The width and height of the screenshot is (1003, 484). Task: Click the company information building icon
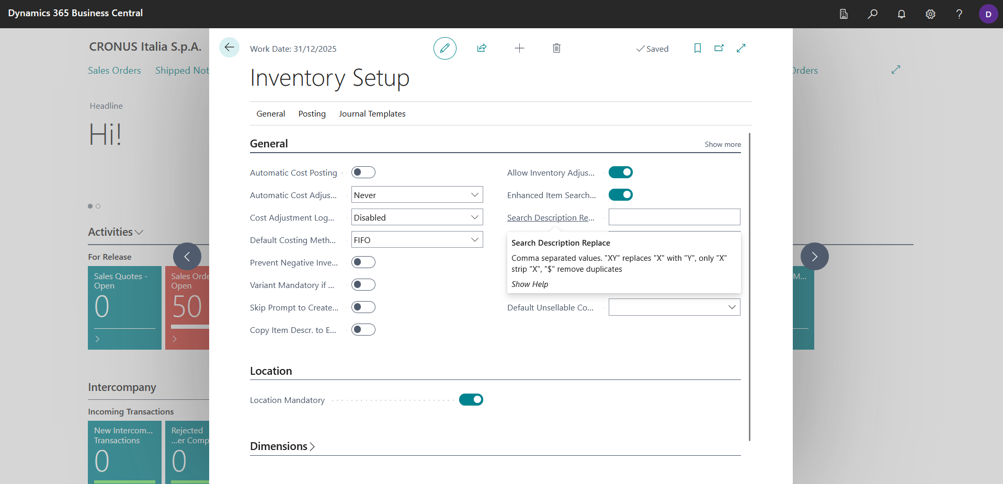[x=844, y=14]
